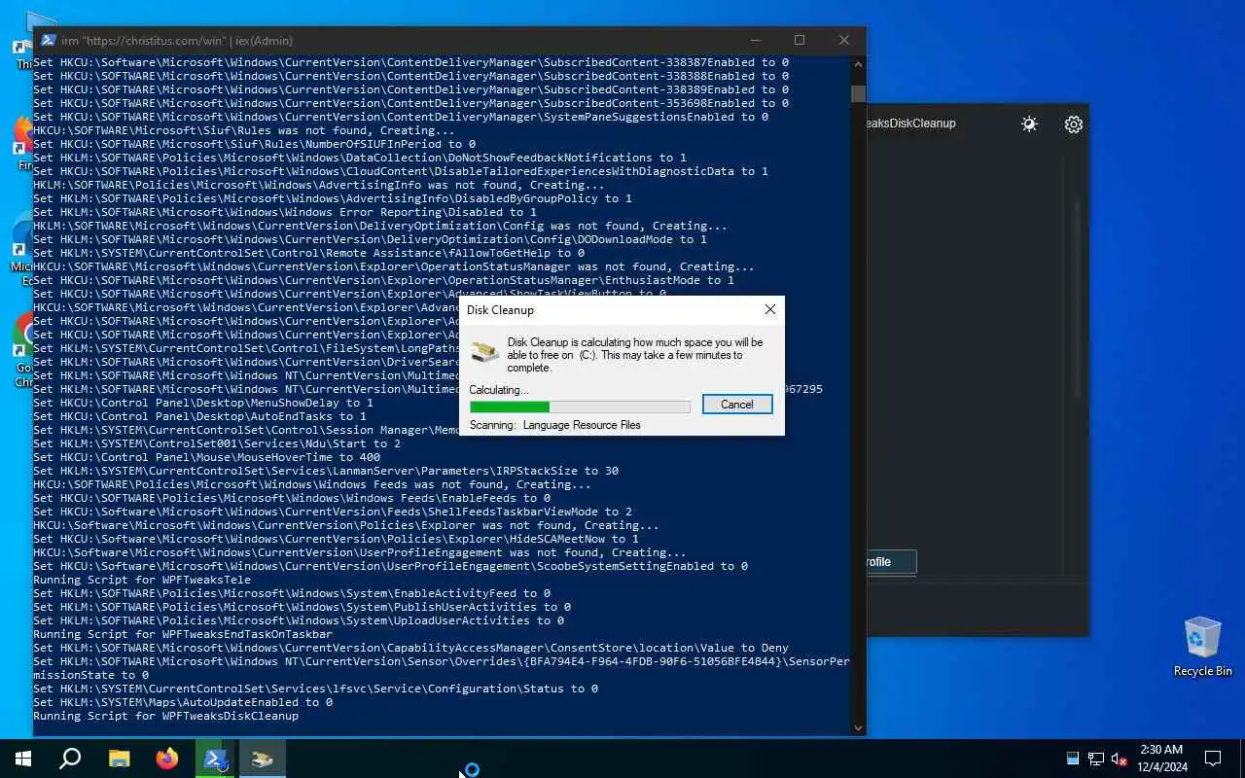The width and height of the screenshot is (1245, 778).
Task: Click the 'lfsvc\Service\Configuration\Status to 0' line
Action: click(x=315, y=689)
